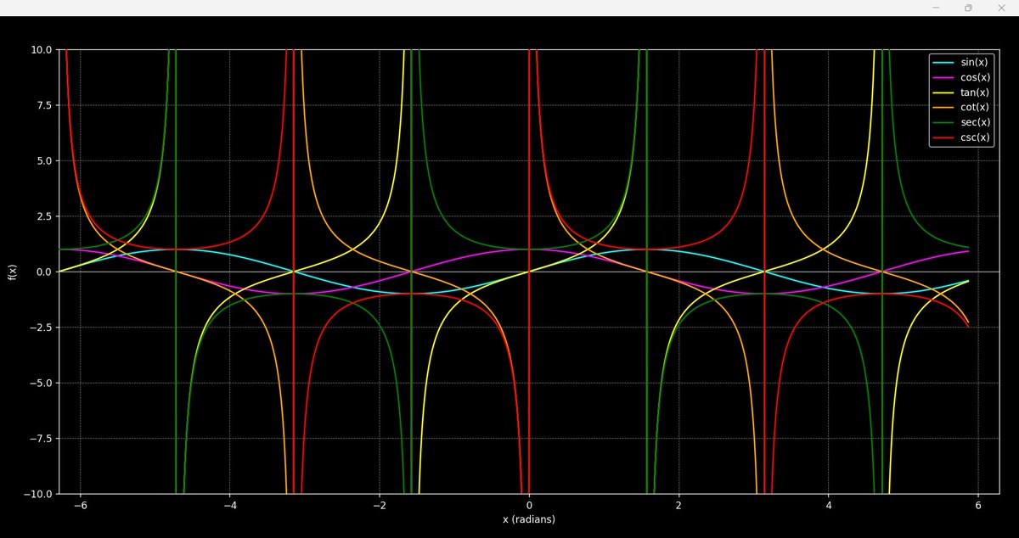Click the y-axis tick label 0.0
Viewport: 1019px width, 538px height.
click(x=42, y=272)
